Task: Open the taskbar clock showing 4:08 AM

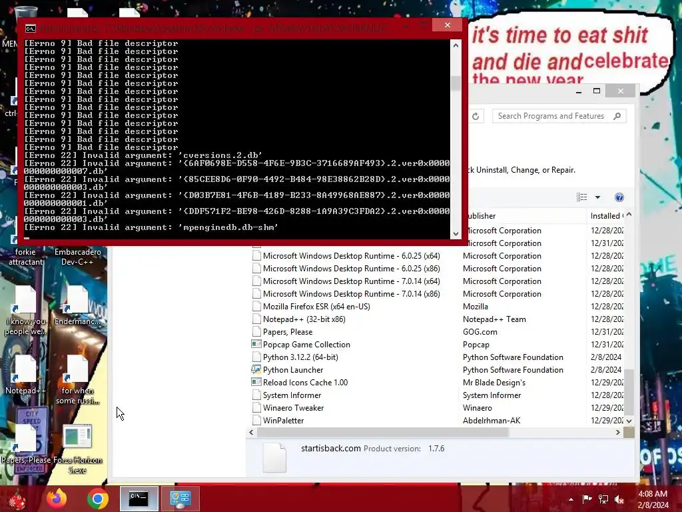Action: click(x=653, y=499)
